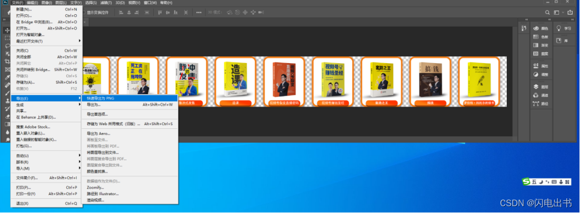This screenshot has width=580, height=213.
Task: Choose 关闭全部 entry
Action: [47, 57]
